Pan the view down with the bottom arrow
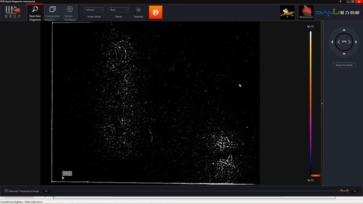363x204 pixels. (x=344, y=54)
